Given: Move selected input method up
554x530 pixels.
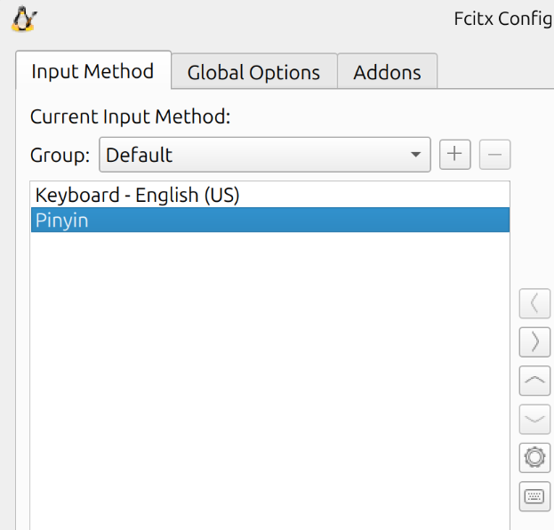Looking at the screenshot, I should coord(534,380).
